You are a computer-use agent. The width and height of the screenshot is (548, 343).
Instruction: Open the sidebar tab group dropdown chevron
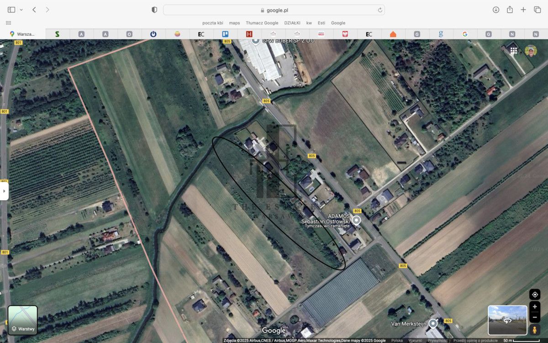tap(21, 10)
